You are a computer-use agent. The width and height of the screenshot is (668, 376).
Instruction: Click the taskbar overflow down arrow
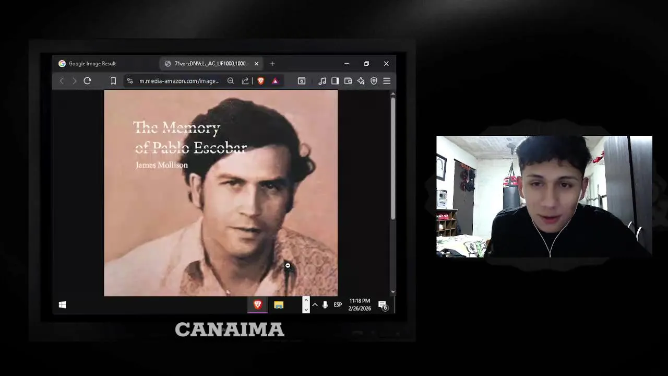click(306, 310)
